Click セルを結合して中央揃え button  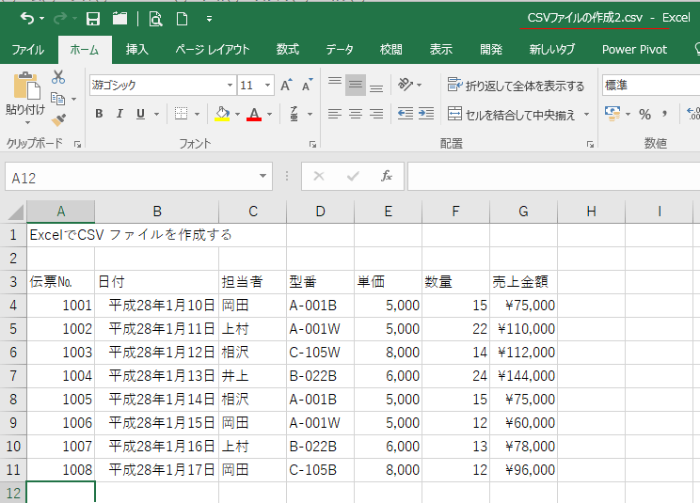click(517, 114)
